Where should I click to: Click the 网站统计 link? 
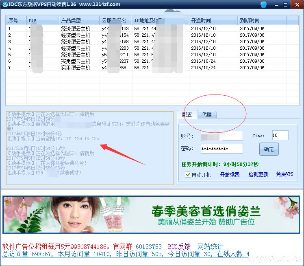tap(210, 247)
